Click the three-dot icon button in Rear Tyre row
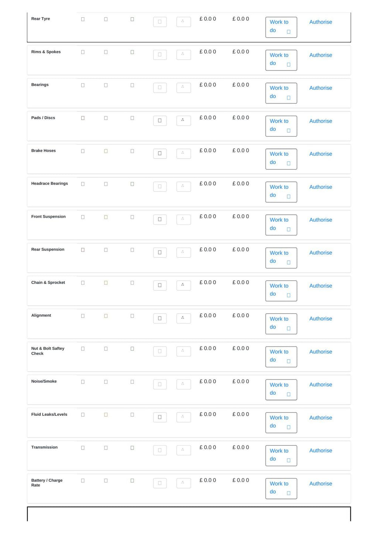 (x=183, y=22)
